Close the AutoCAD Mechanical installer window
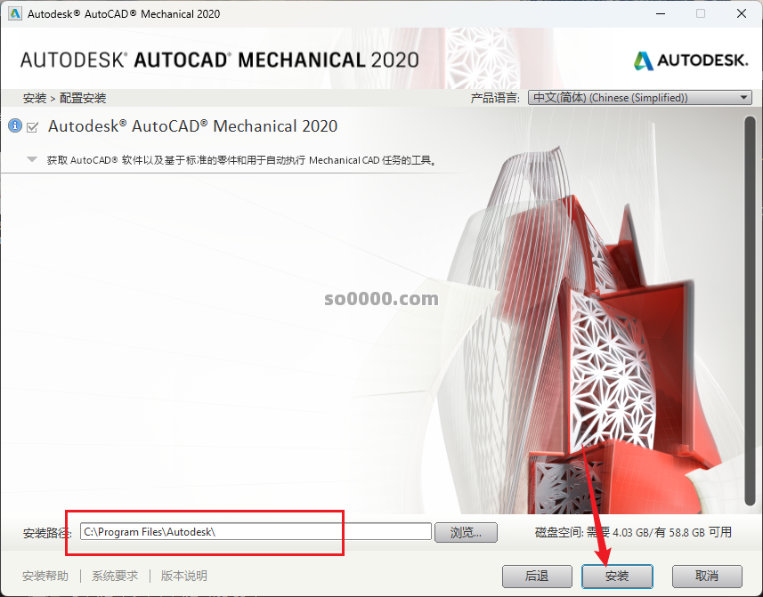 (x=742, y=14)
